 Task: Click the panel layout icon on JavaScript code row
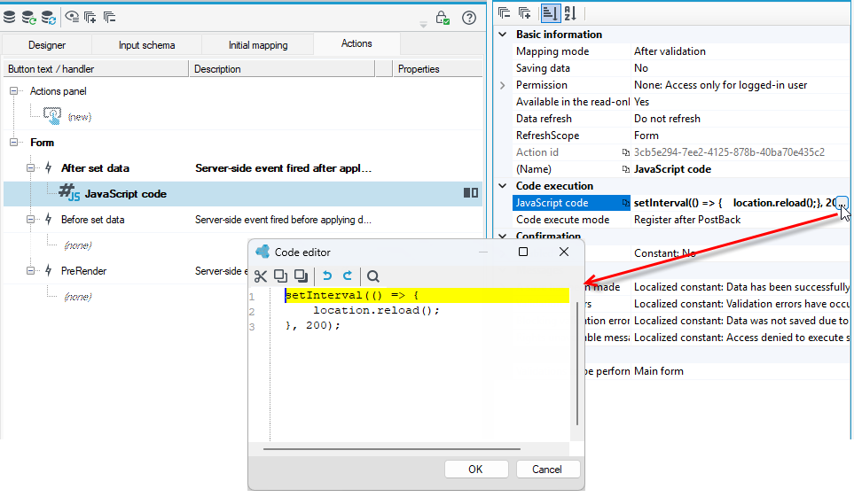pos(471,193)
